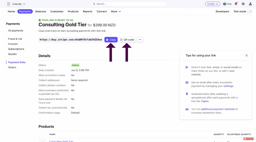256x142 pixels.
Task: Go to the Home tab
Action: tap(11, 11)
